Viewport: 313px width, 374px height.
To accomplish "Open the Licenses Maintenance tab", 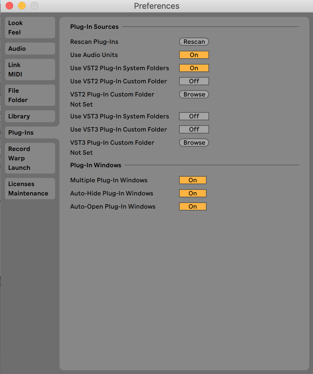I will [30, 189].
